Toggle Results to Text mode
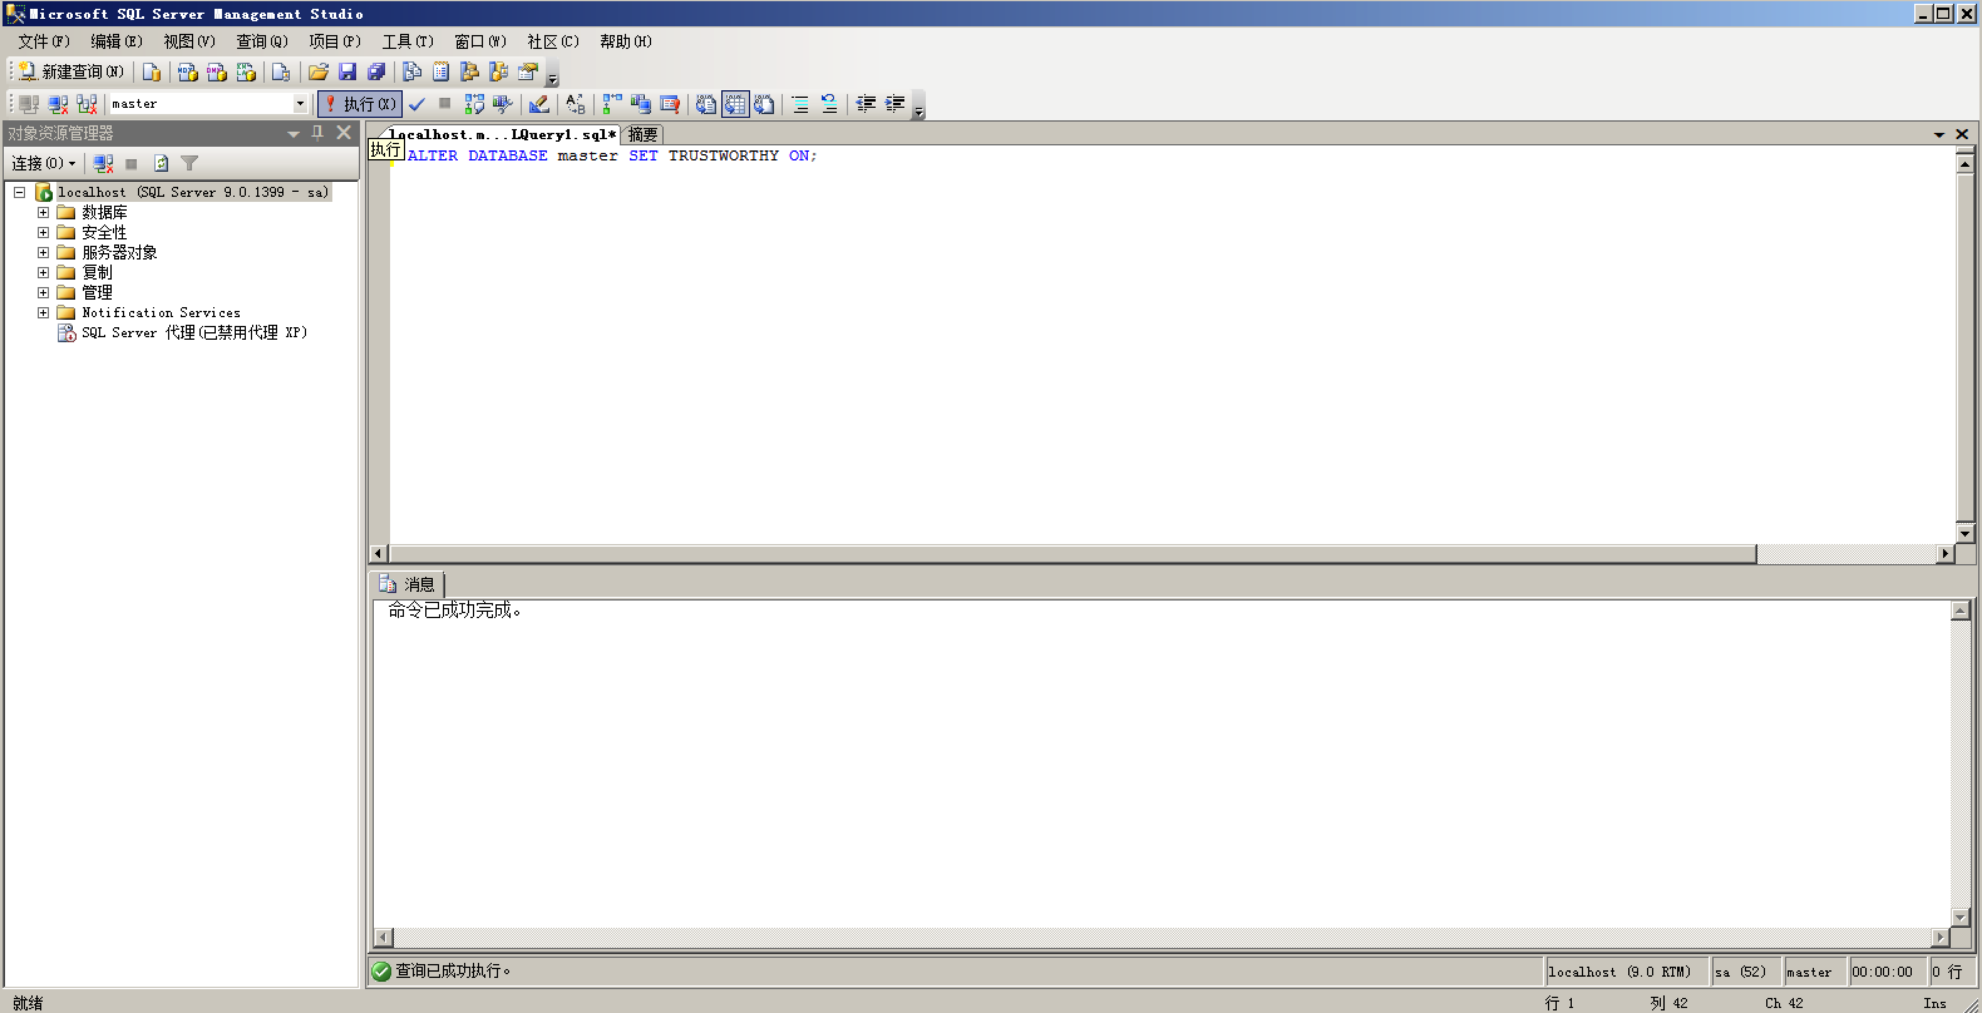Screen dimensions: 1982x1013 point(706,104)
